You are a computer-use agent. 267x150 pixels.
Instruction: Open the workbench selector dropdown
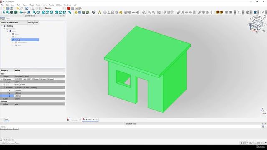coord(55,8)
